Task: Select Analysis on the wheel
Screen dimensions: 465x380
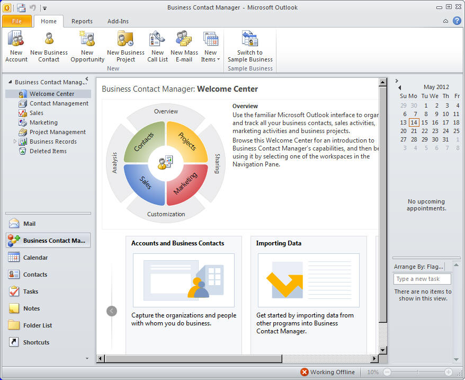Action: tap(114, 163)
